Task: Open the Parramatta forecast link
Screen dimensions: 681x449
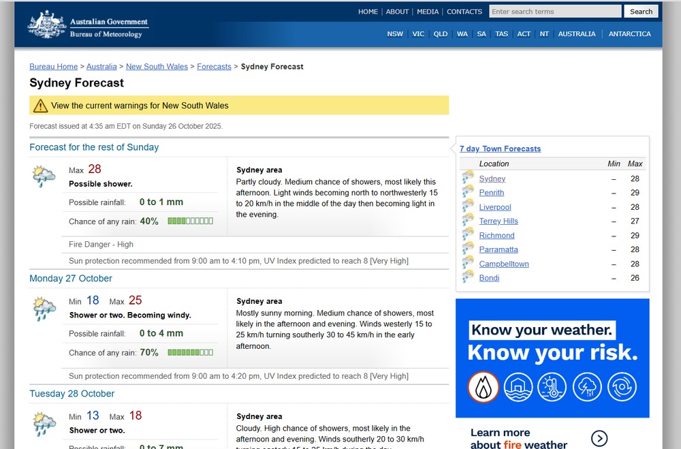Action: pyautogui.click(x=498, y=249)
